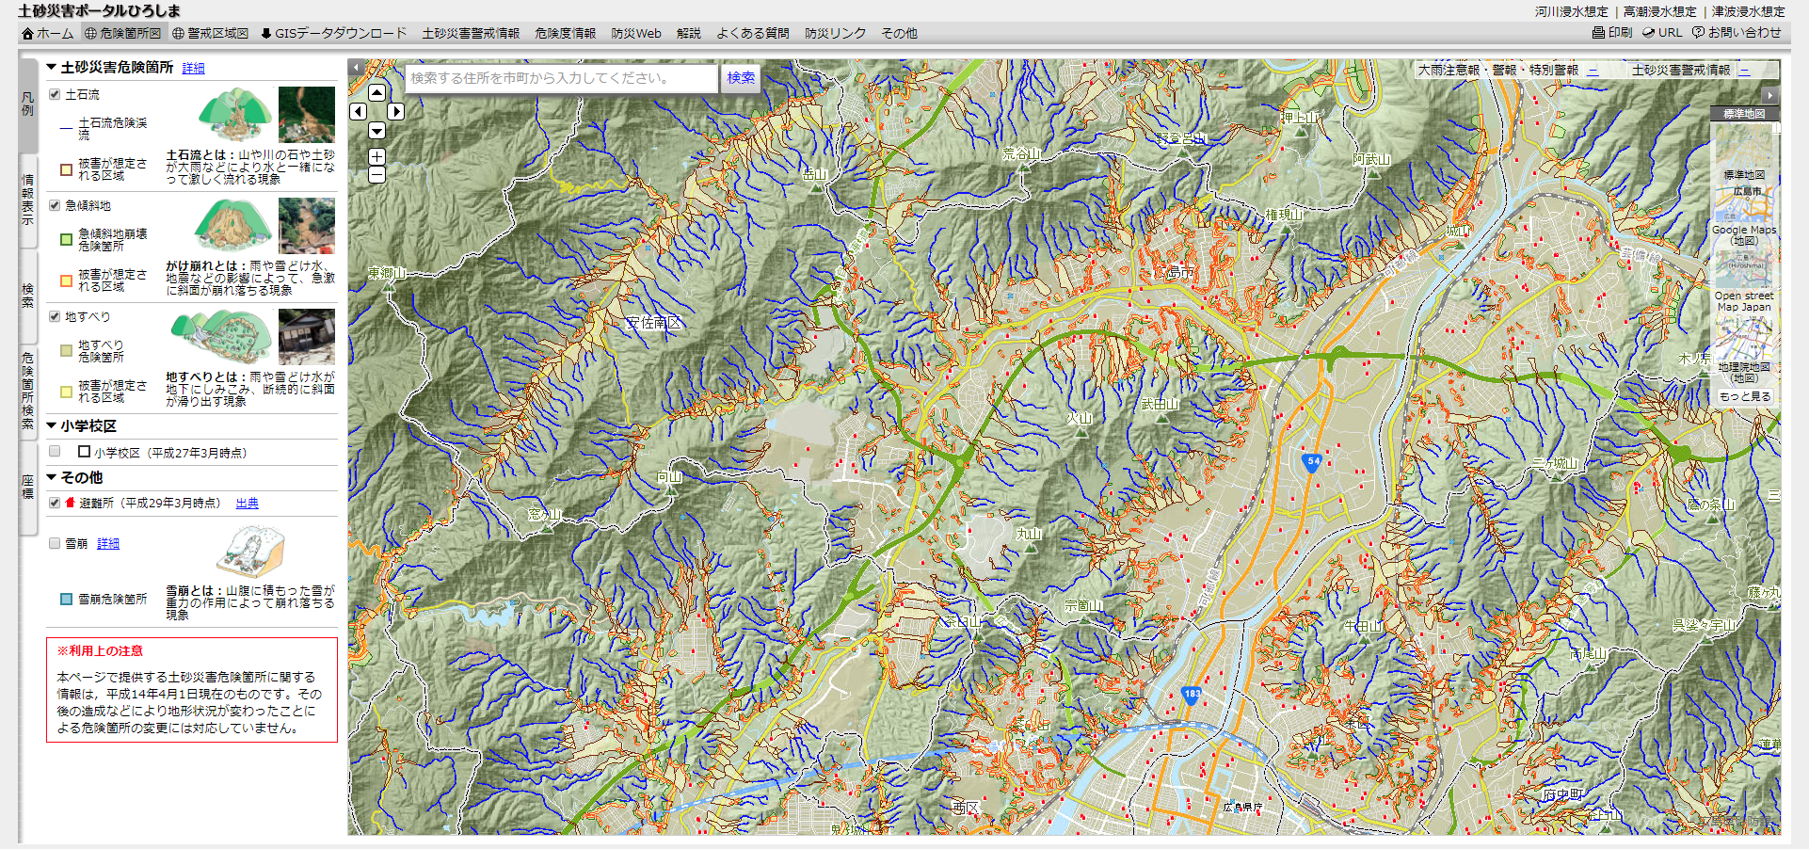This screenshot has width=1809, height=849.
Task: Focus the address search input field
Action: pyautogui.click(x=561, y=78)
